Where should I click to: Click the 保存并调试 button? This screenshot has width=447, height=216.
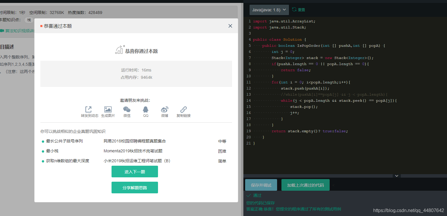coord(261,185)
